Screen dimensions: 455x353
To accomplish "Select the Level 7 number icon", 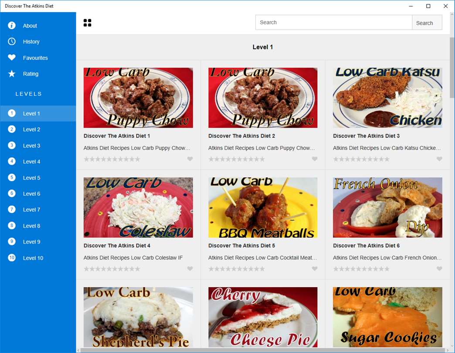I will coord(12,210).
